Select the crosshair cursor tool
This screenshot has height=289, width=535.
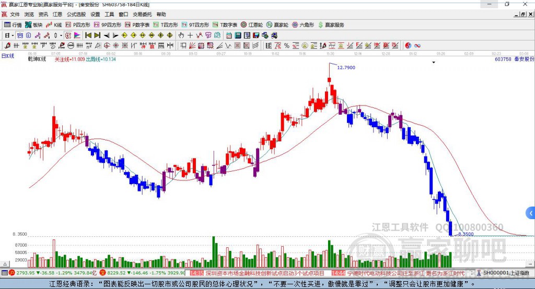pos(190,35)
